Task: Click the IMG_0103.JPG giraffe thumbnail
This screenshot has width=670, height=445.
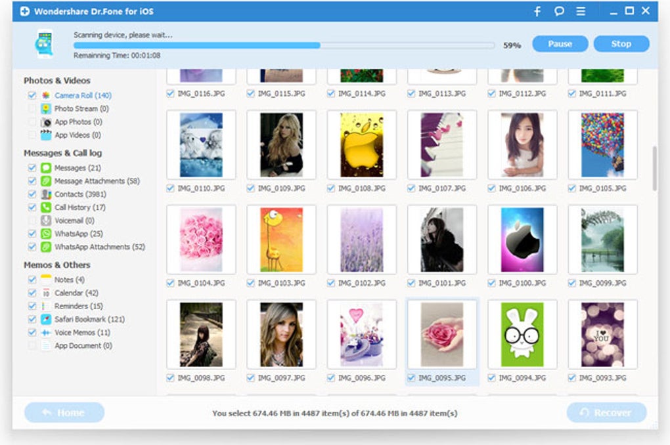Action: [280, 238]
